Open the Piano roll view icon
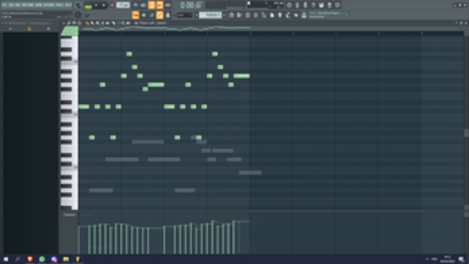 (x=240, y=15)
